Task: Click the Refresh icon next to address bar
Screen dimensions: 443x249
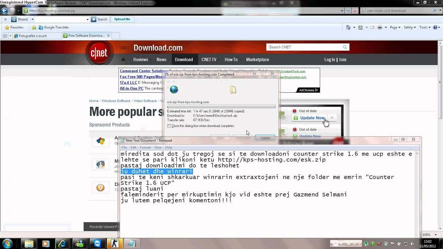Action: tap(349, 11)
